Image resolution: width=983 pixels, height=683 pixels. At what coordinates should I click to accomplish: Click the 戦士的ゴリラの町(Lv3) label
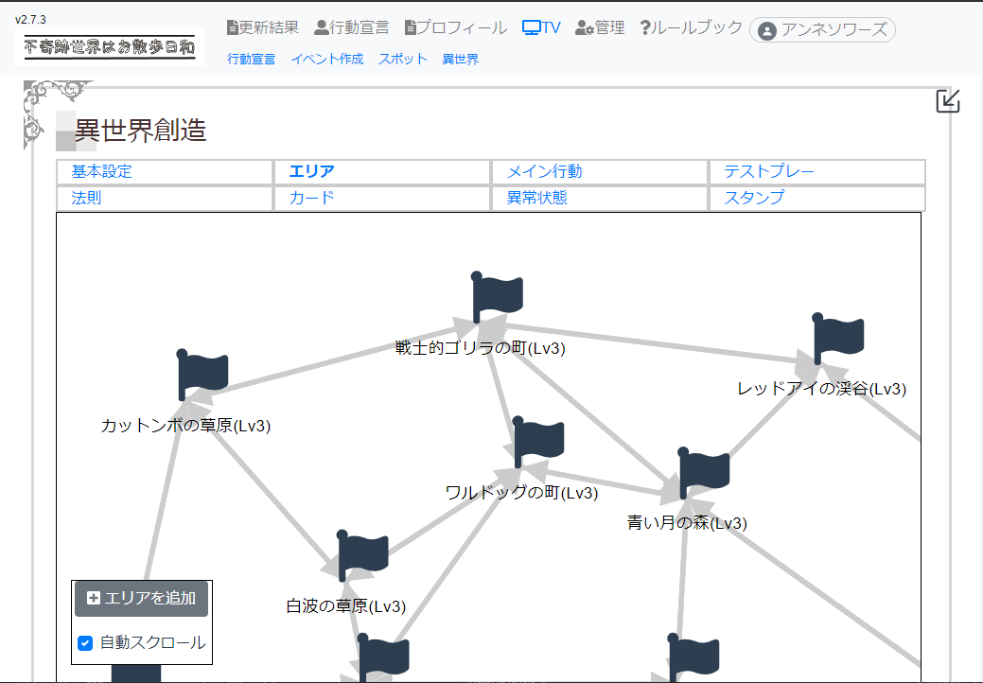tap(481, 348)
